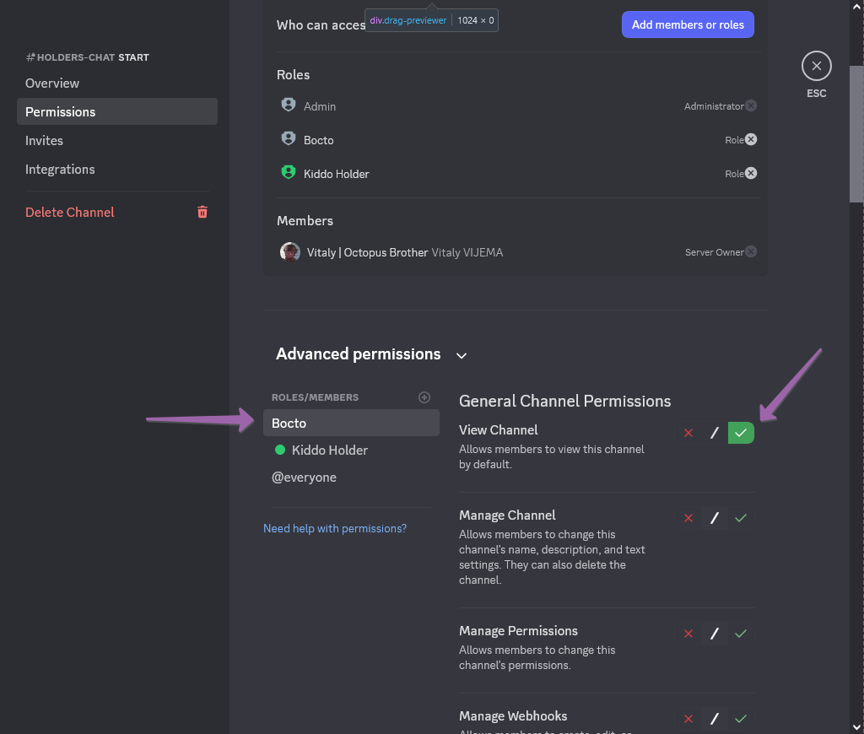The image size is (864, 734).
Task: Deny Manage Permissions with red X
Action: tap(688, 634)
